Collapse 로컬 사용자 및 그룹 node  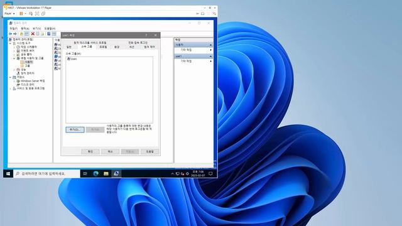pos(14,58)
